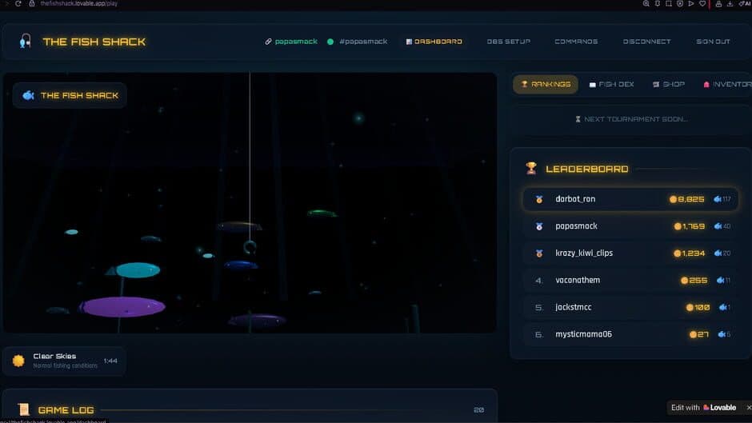Click the sun icon for Clear Skies

tap(18, 361)
